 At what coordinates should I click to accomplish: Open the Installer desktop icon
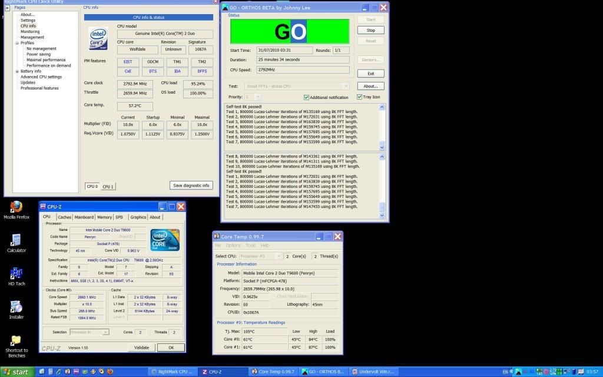click(16, 310)
